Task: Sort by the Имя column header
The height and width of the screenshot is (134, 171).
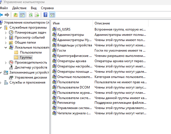Action: coord(72,23)
